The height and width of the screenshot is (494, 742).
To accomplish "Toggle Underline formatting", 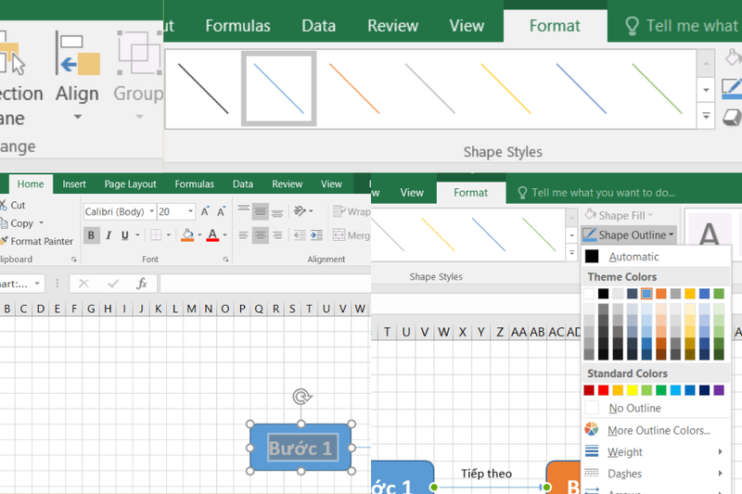I will pos(124,234).
